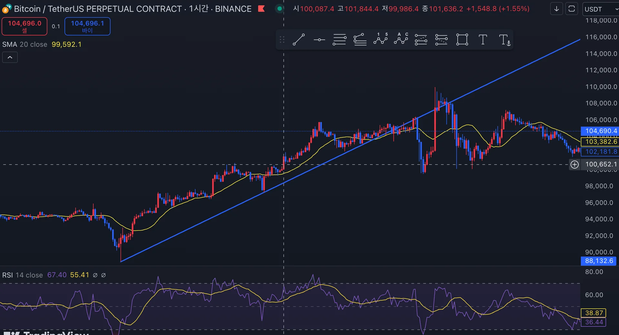619x335 pixels.
Task: Click the Bitcoin symbol logo
Action: pos(6,9)
